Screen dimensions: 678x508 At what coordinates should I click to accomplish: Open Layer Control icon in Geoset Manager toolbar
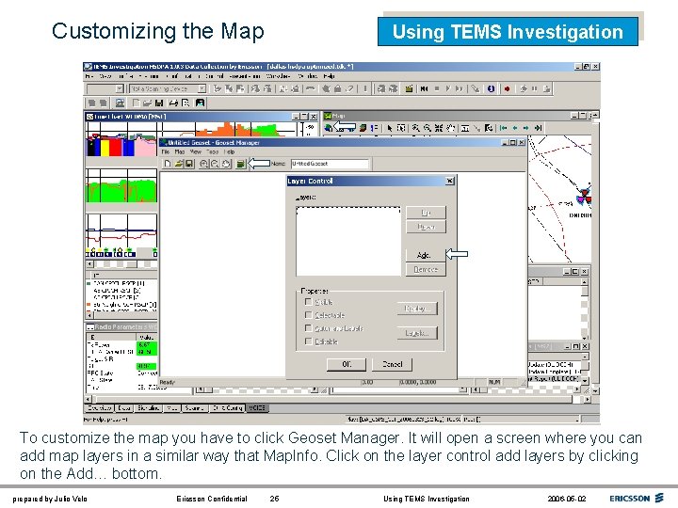click(x=241, y=164)
